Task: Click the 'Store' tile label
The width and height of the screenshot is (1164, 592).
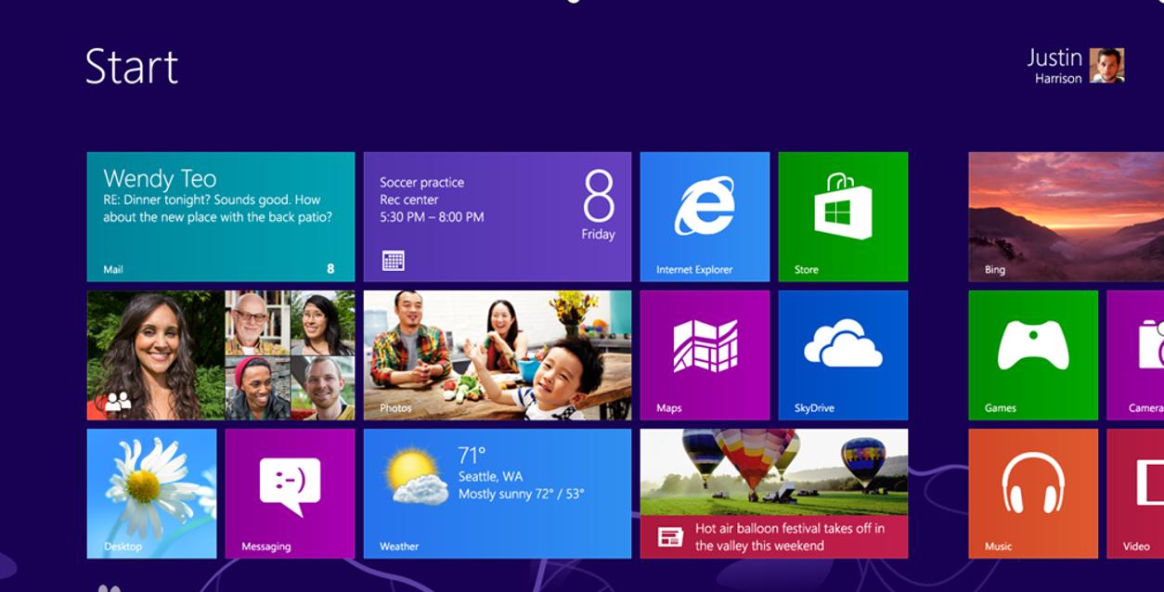Action: [806, 269]
